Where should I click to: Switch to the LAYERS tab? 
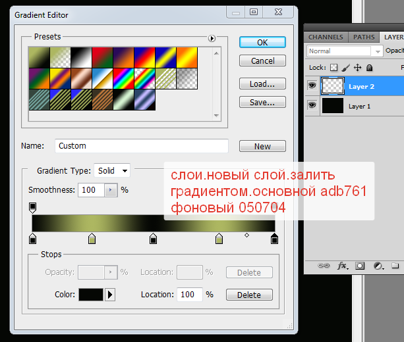(393, 37)
